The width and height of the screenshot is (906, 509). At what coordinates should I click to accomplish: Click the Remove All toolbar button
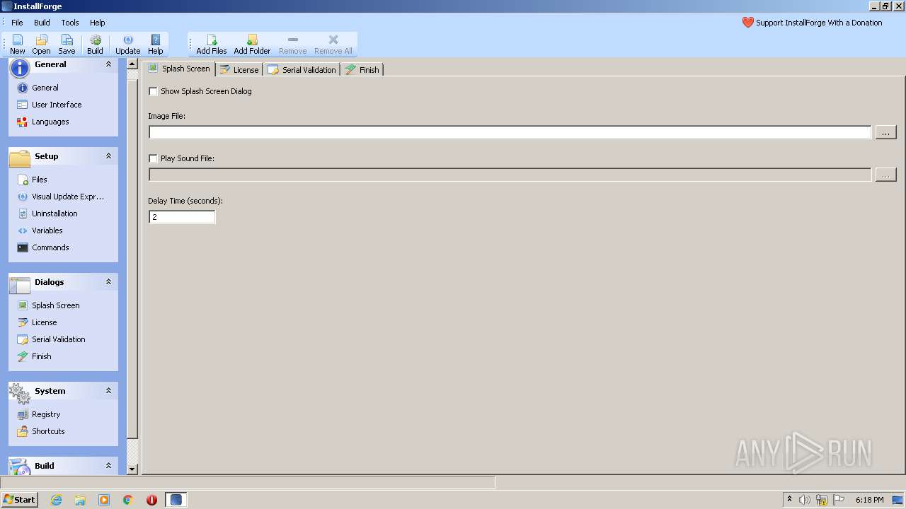(333, 45)
